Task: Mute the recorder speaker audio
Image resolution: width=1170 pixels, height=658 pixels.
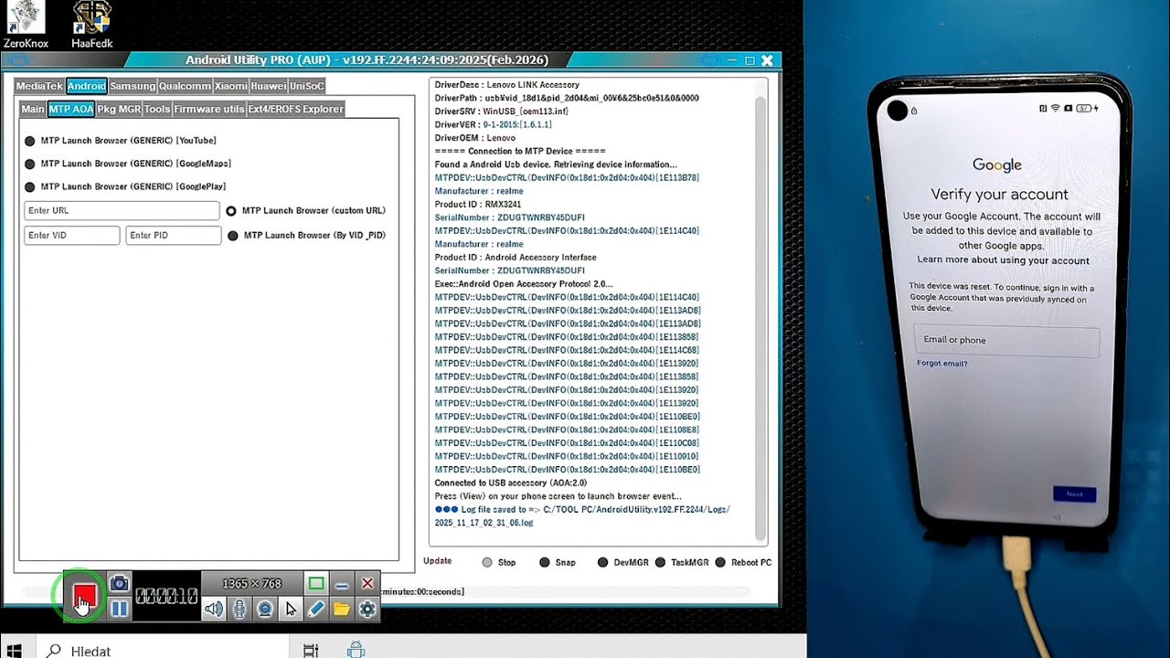Action: pyautogui.click(x=214, y=609)
